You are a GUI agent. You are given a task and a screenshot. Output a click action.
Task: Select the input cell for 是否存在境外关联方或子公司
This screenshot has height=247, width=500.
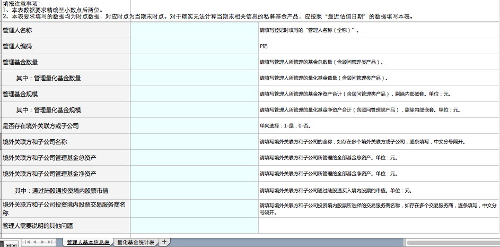[194, 126]
